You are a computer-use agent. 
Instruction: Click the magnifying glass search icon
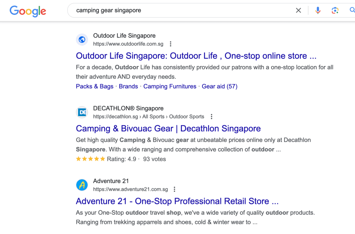(x=352, y=10)
